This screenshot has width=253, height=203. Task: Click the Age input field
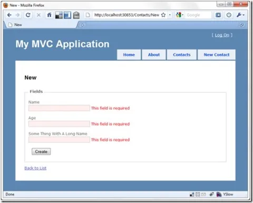pyautogui.click(x=59, y=124)
